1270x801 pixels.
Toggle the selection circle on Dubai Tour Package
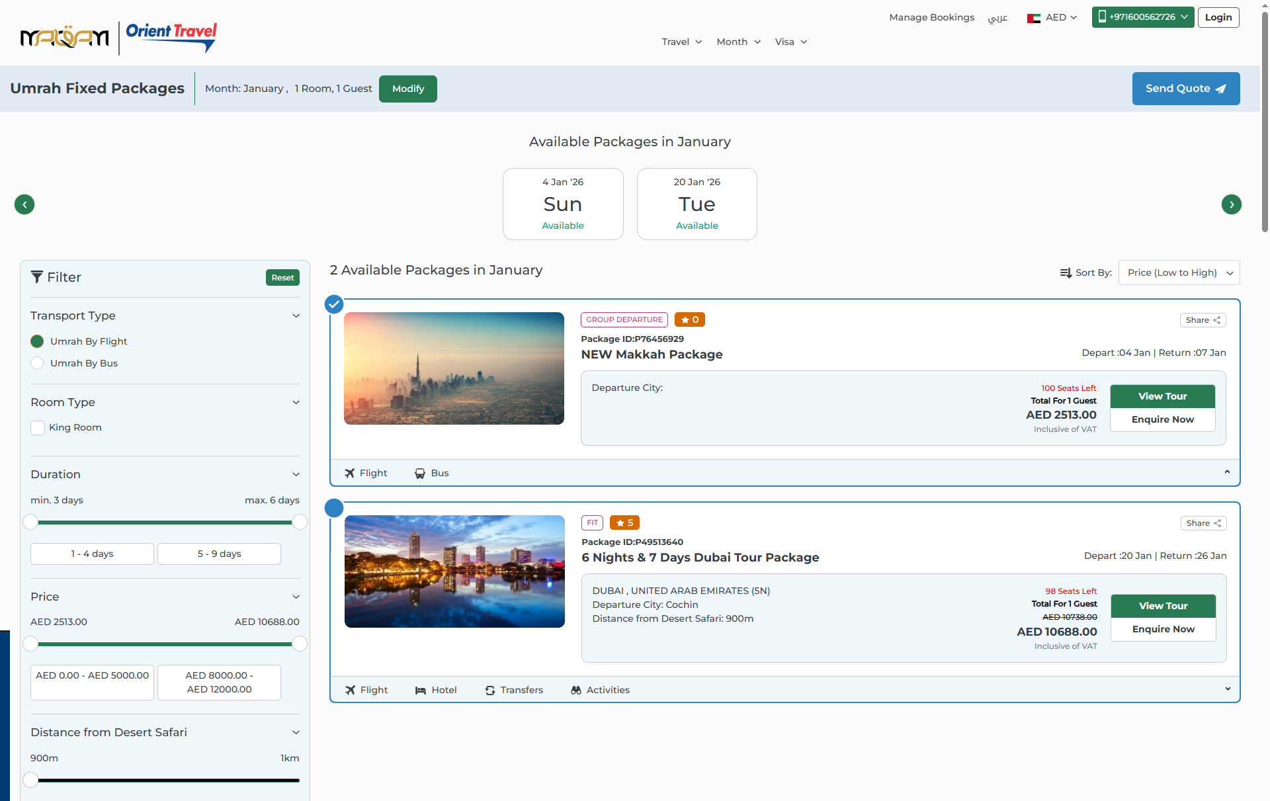pos(334,508)
